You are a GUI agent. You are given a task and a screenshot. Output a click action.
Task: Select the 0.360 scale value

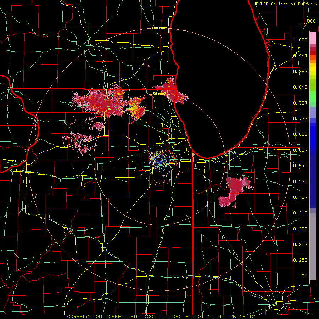click(x=300, y=229)
